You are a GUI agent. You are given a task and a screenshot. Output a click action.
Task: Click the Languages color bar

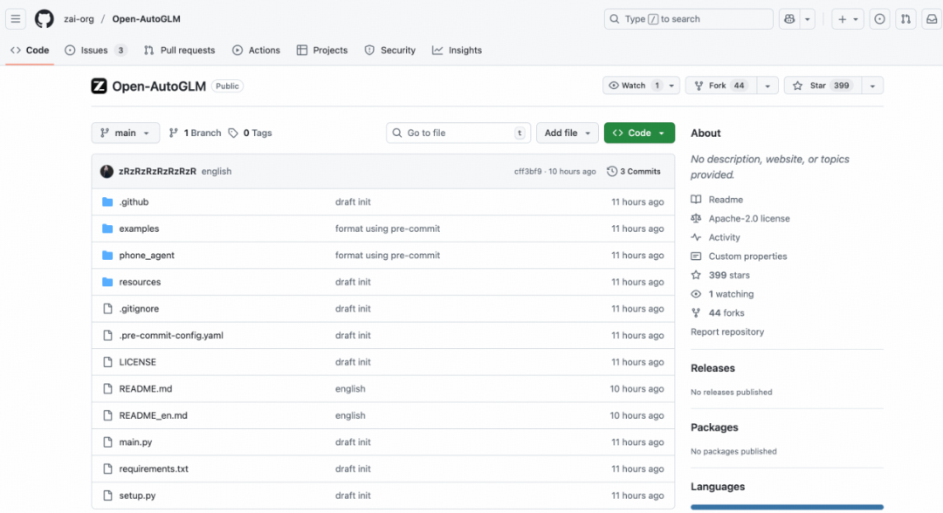[x=786, y=507]
